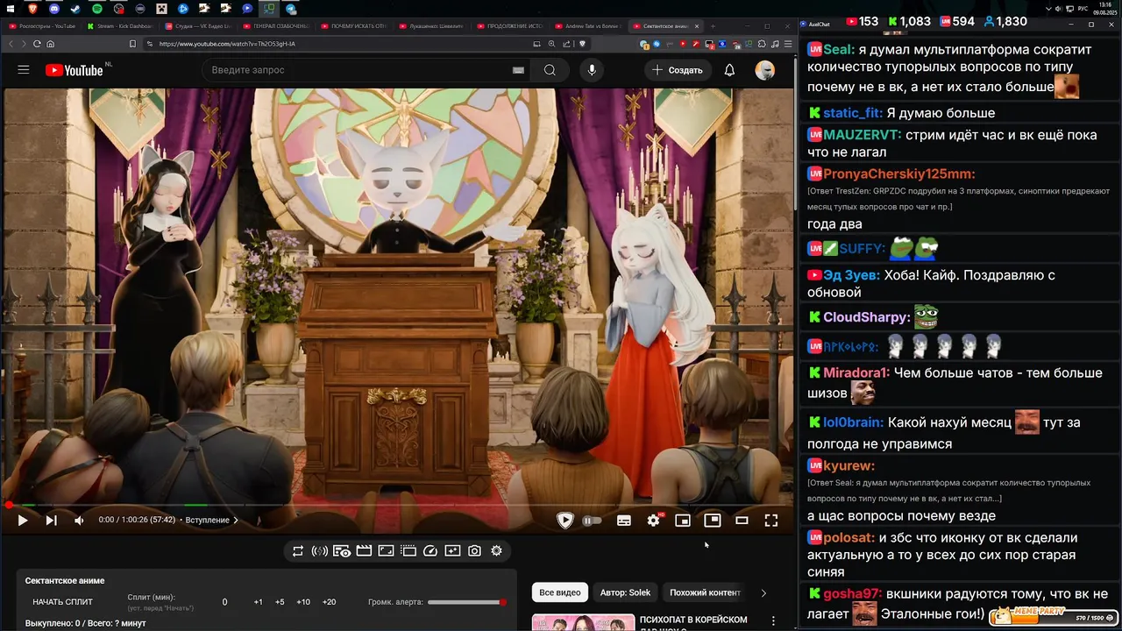Open a new browser tab
This screenshot has height=631, width=1122.
pyautogui.click(x=713, y=26)
